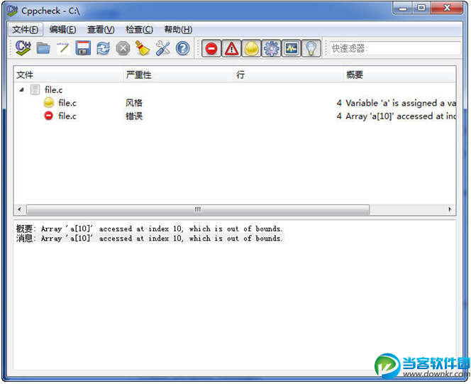
Task: Sort by the 文件 column header
Action: coord(69,75)
